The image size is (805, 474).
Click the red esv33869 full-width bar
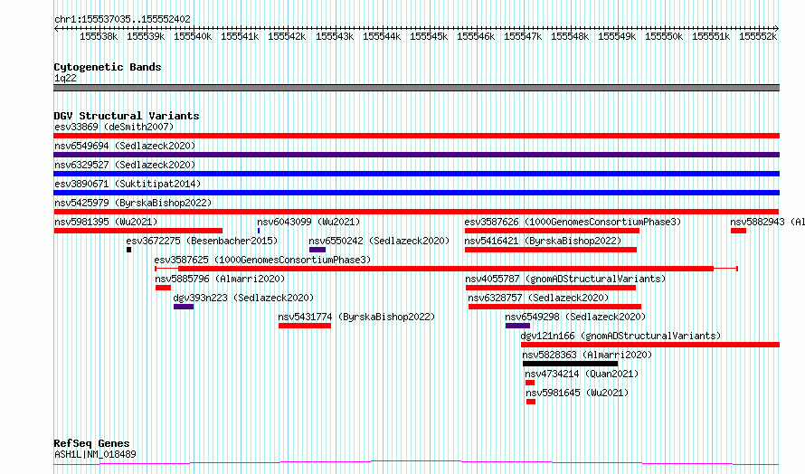point(416,136)
